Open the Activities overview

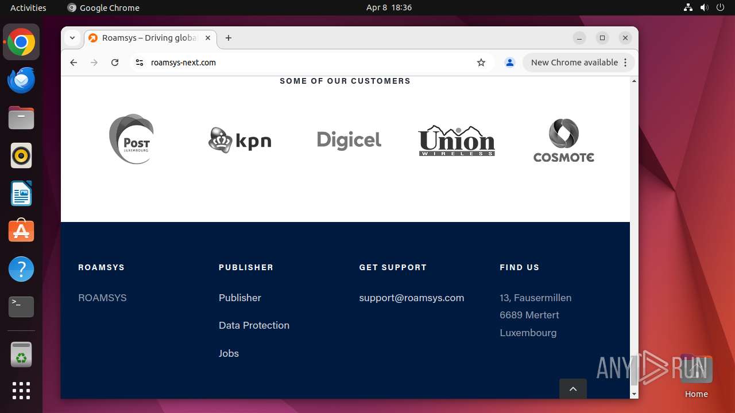(x=28, y=7)
